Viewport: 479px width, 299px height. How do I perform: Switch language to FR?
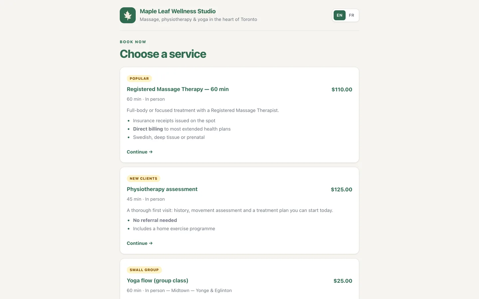352,15
